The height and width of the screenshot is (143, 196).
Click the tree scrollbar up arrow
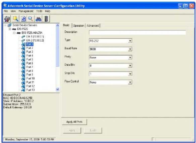click(x=58, y=25)
